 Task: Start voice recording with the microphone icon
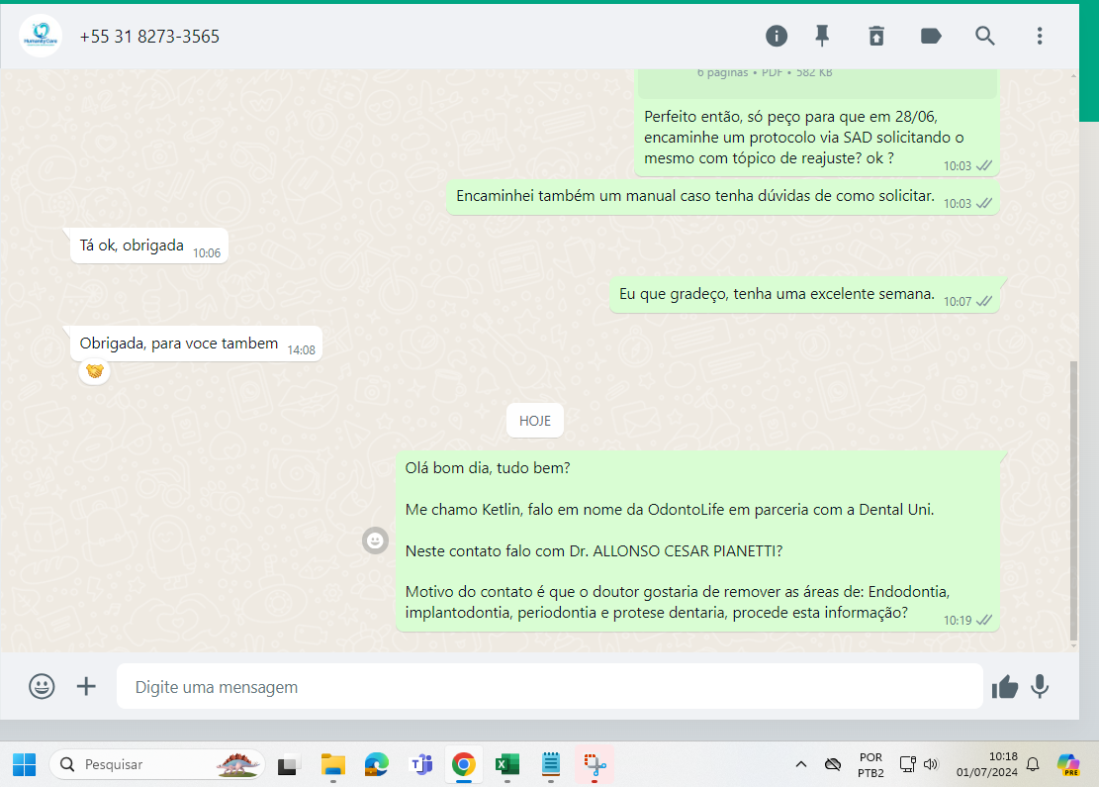(x=1040, y=686)
